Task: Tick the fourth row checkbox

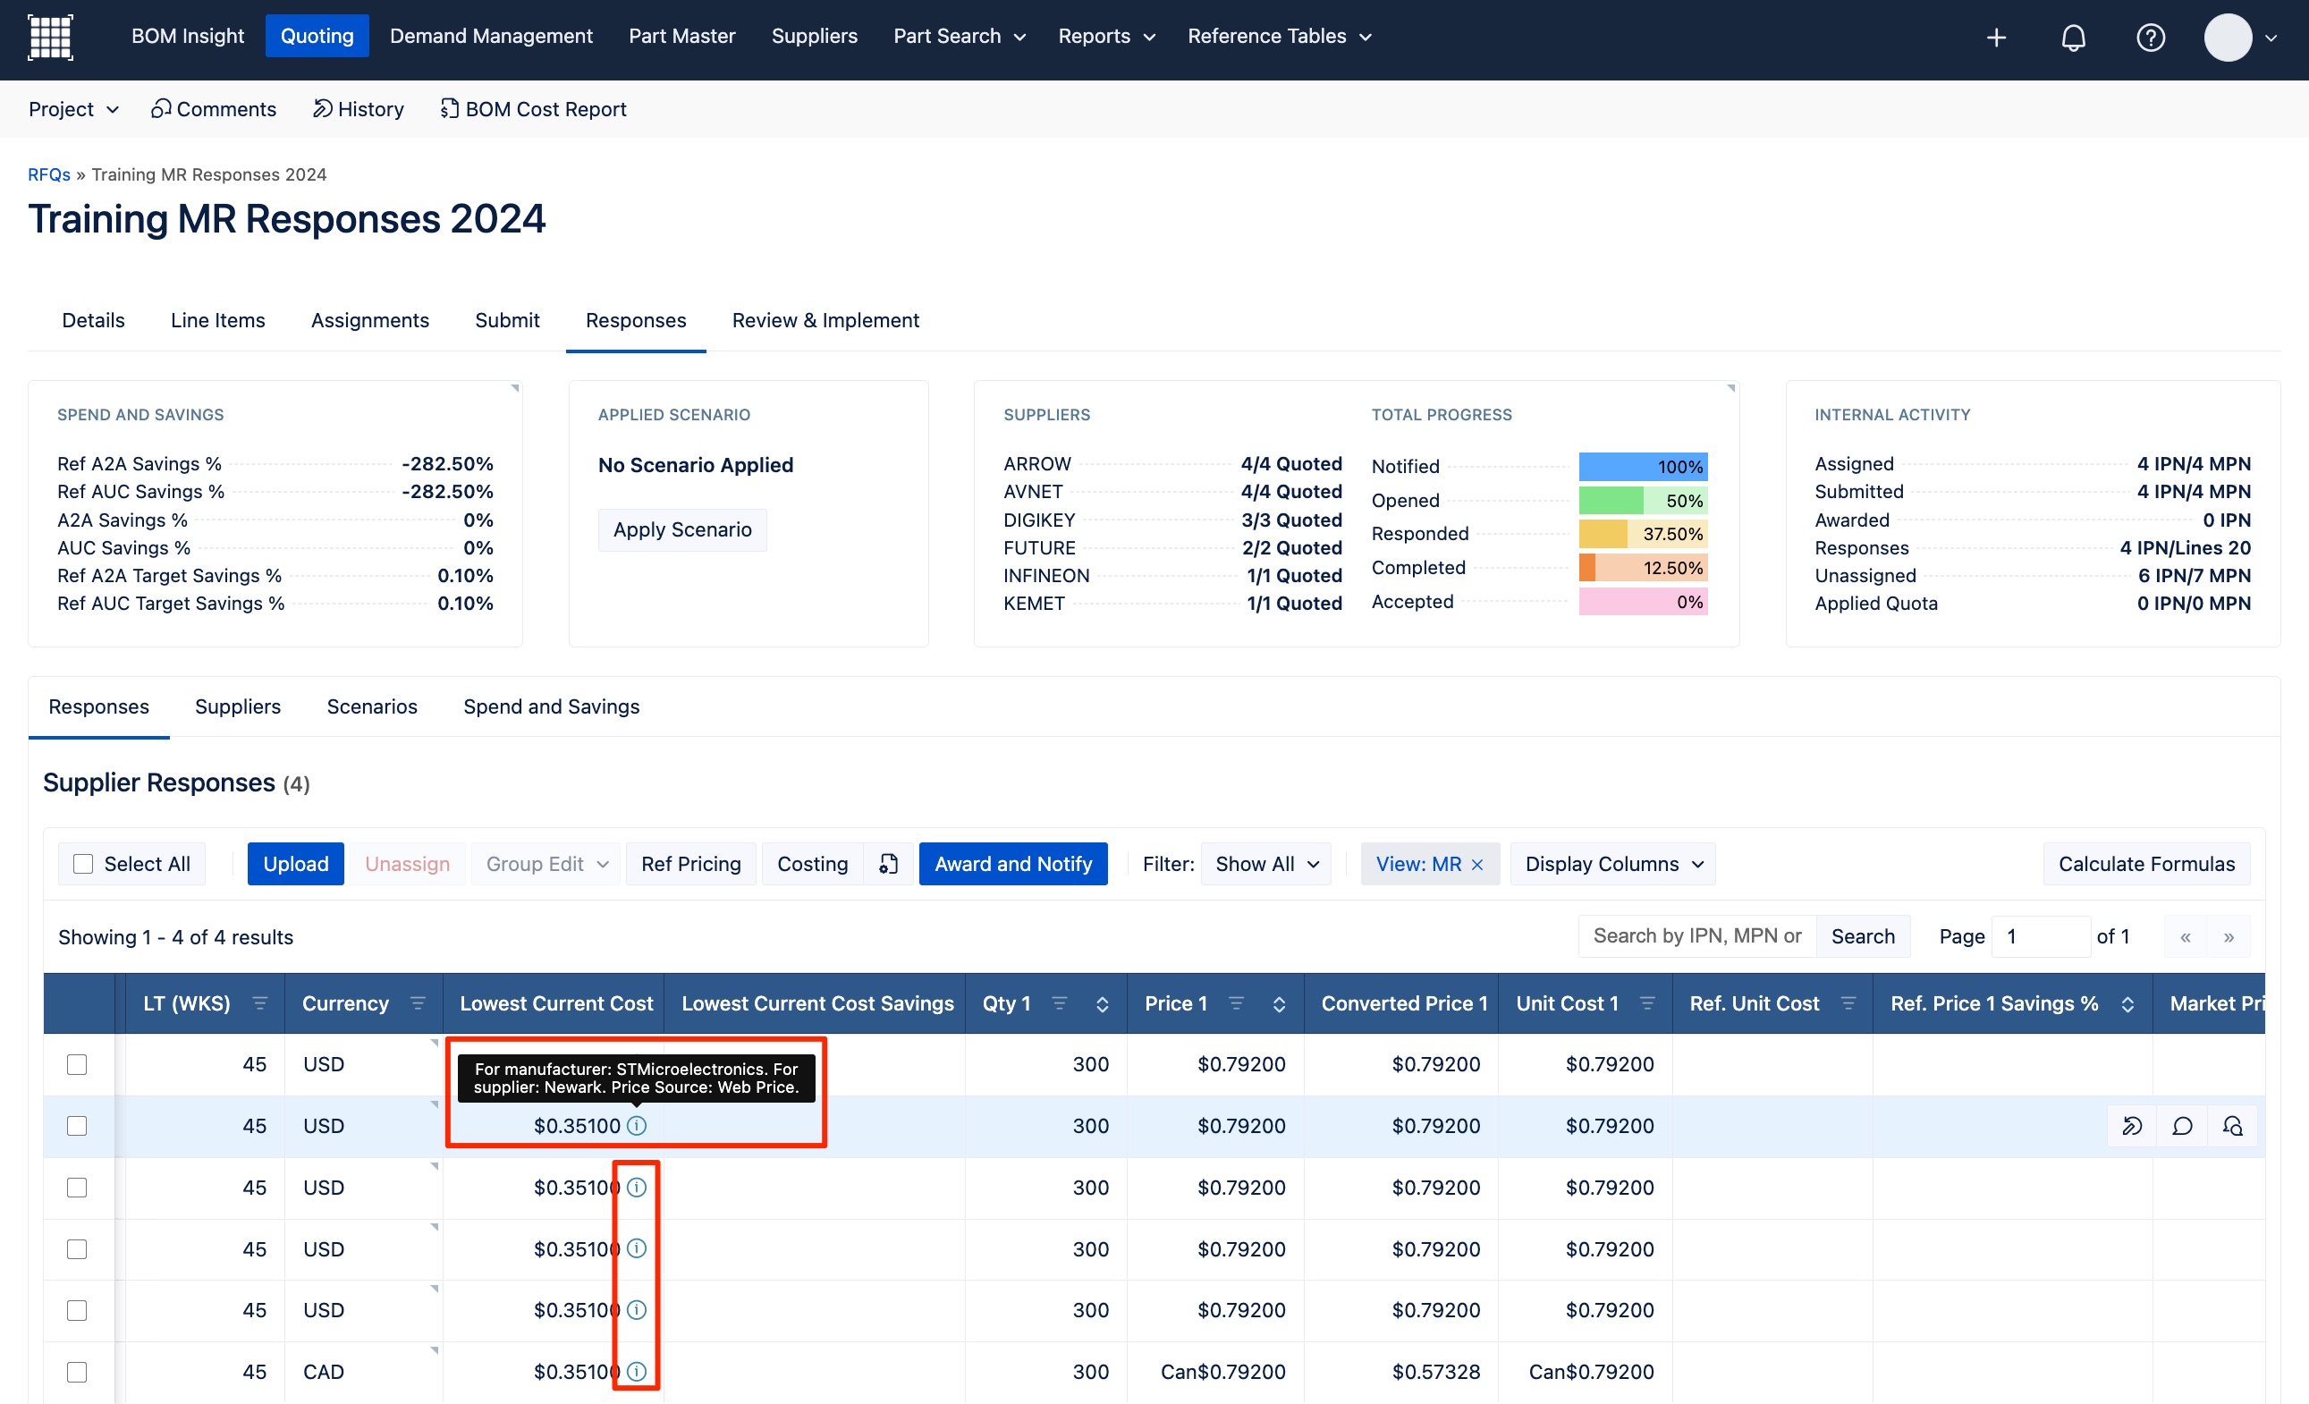Action: tap(77, 1248)
